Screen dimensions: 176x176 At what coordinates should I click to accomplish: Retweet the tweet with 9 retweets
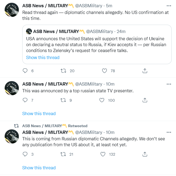[x=64, y=100]
